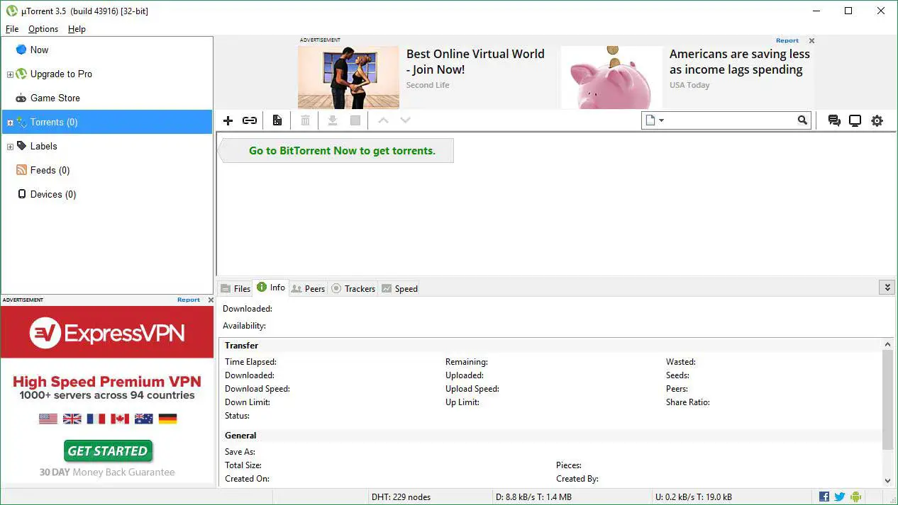Click Report link on top advertisement

tap(787, 41)
